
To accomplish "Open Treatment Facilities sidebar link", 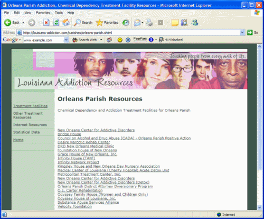I will [x=30, y=106].
